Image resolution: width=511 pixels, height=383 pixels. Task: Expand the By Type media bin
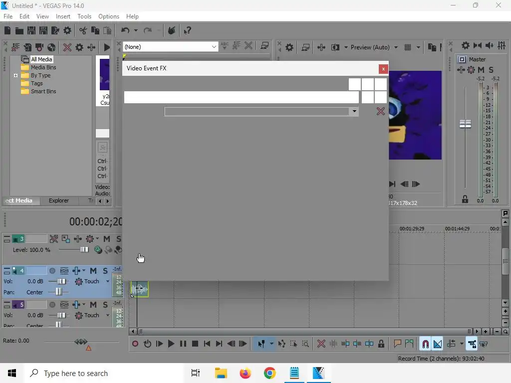[x=15, y=76]
